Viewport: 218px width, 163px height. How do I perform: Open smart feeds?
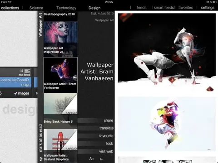click(x=164, y=8)
